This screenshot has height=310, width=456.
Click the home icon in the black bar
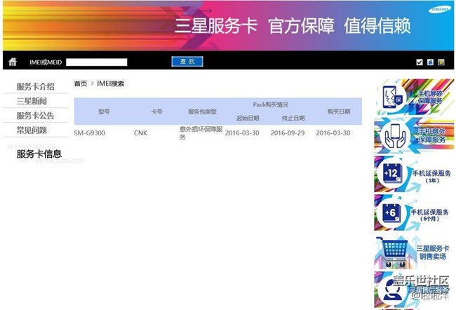tap(13, 62)
